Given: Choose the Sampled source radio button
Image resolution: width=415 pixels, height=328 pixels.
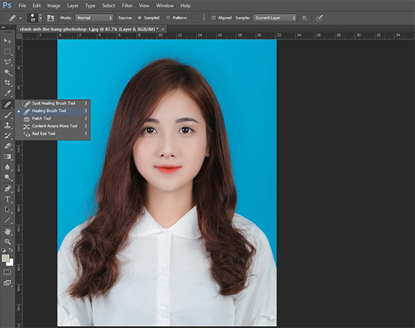Looking at the screenshot, I should click(141, 17).
